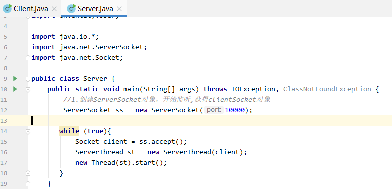The image size is (392, 189).
Task: Click the Client.java class file icon
Action: [x=8, y=9]
